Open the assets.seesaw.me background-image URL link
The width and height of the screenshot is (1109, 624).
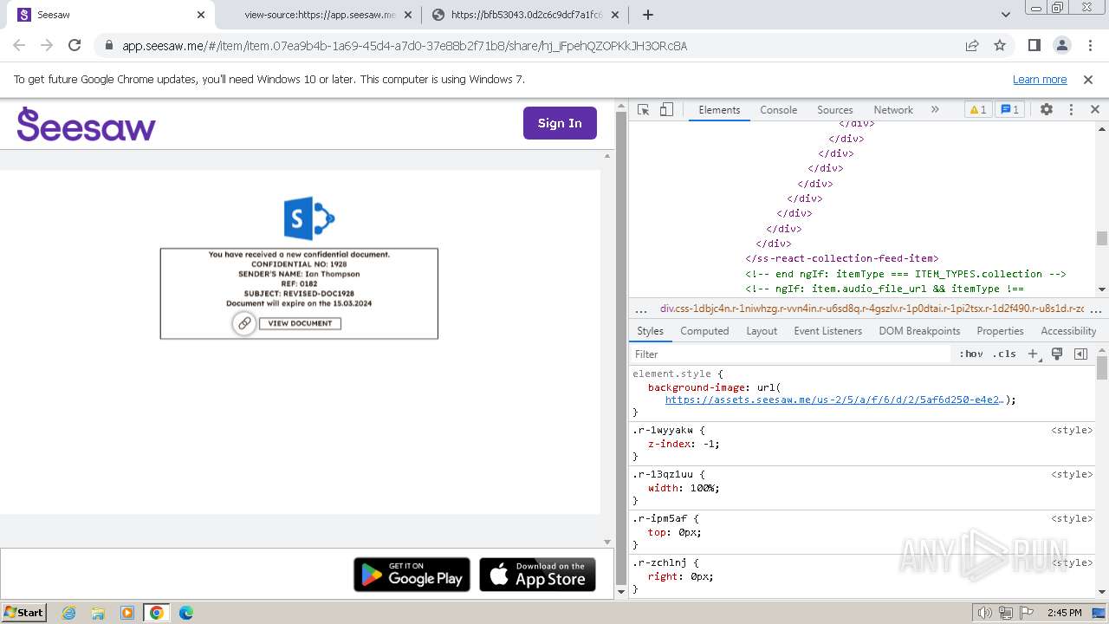point(834,400)
